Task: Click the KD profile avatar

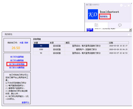Action: coord(93,14)
